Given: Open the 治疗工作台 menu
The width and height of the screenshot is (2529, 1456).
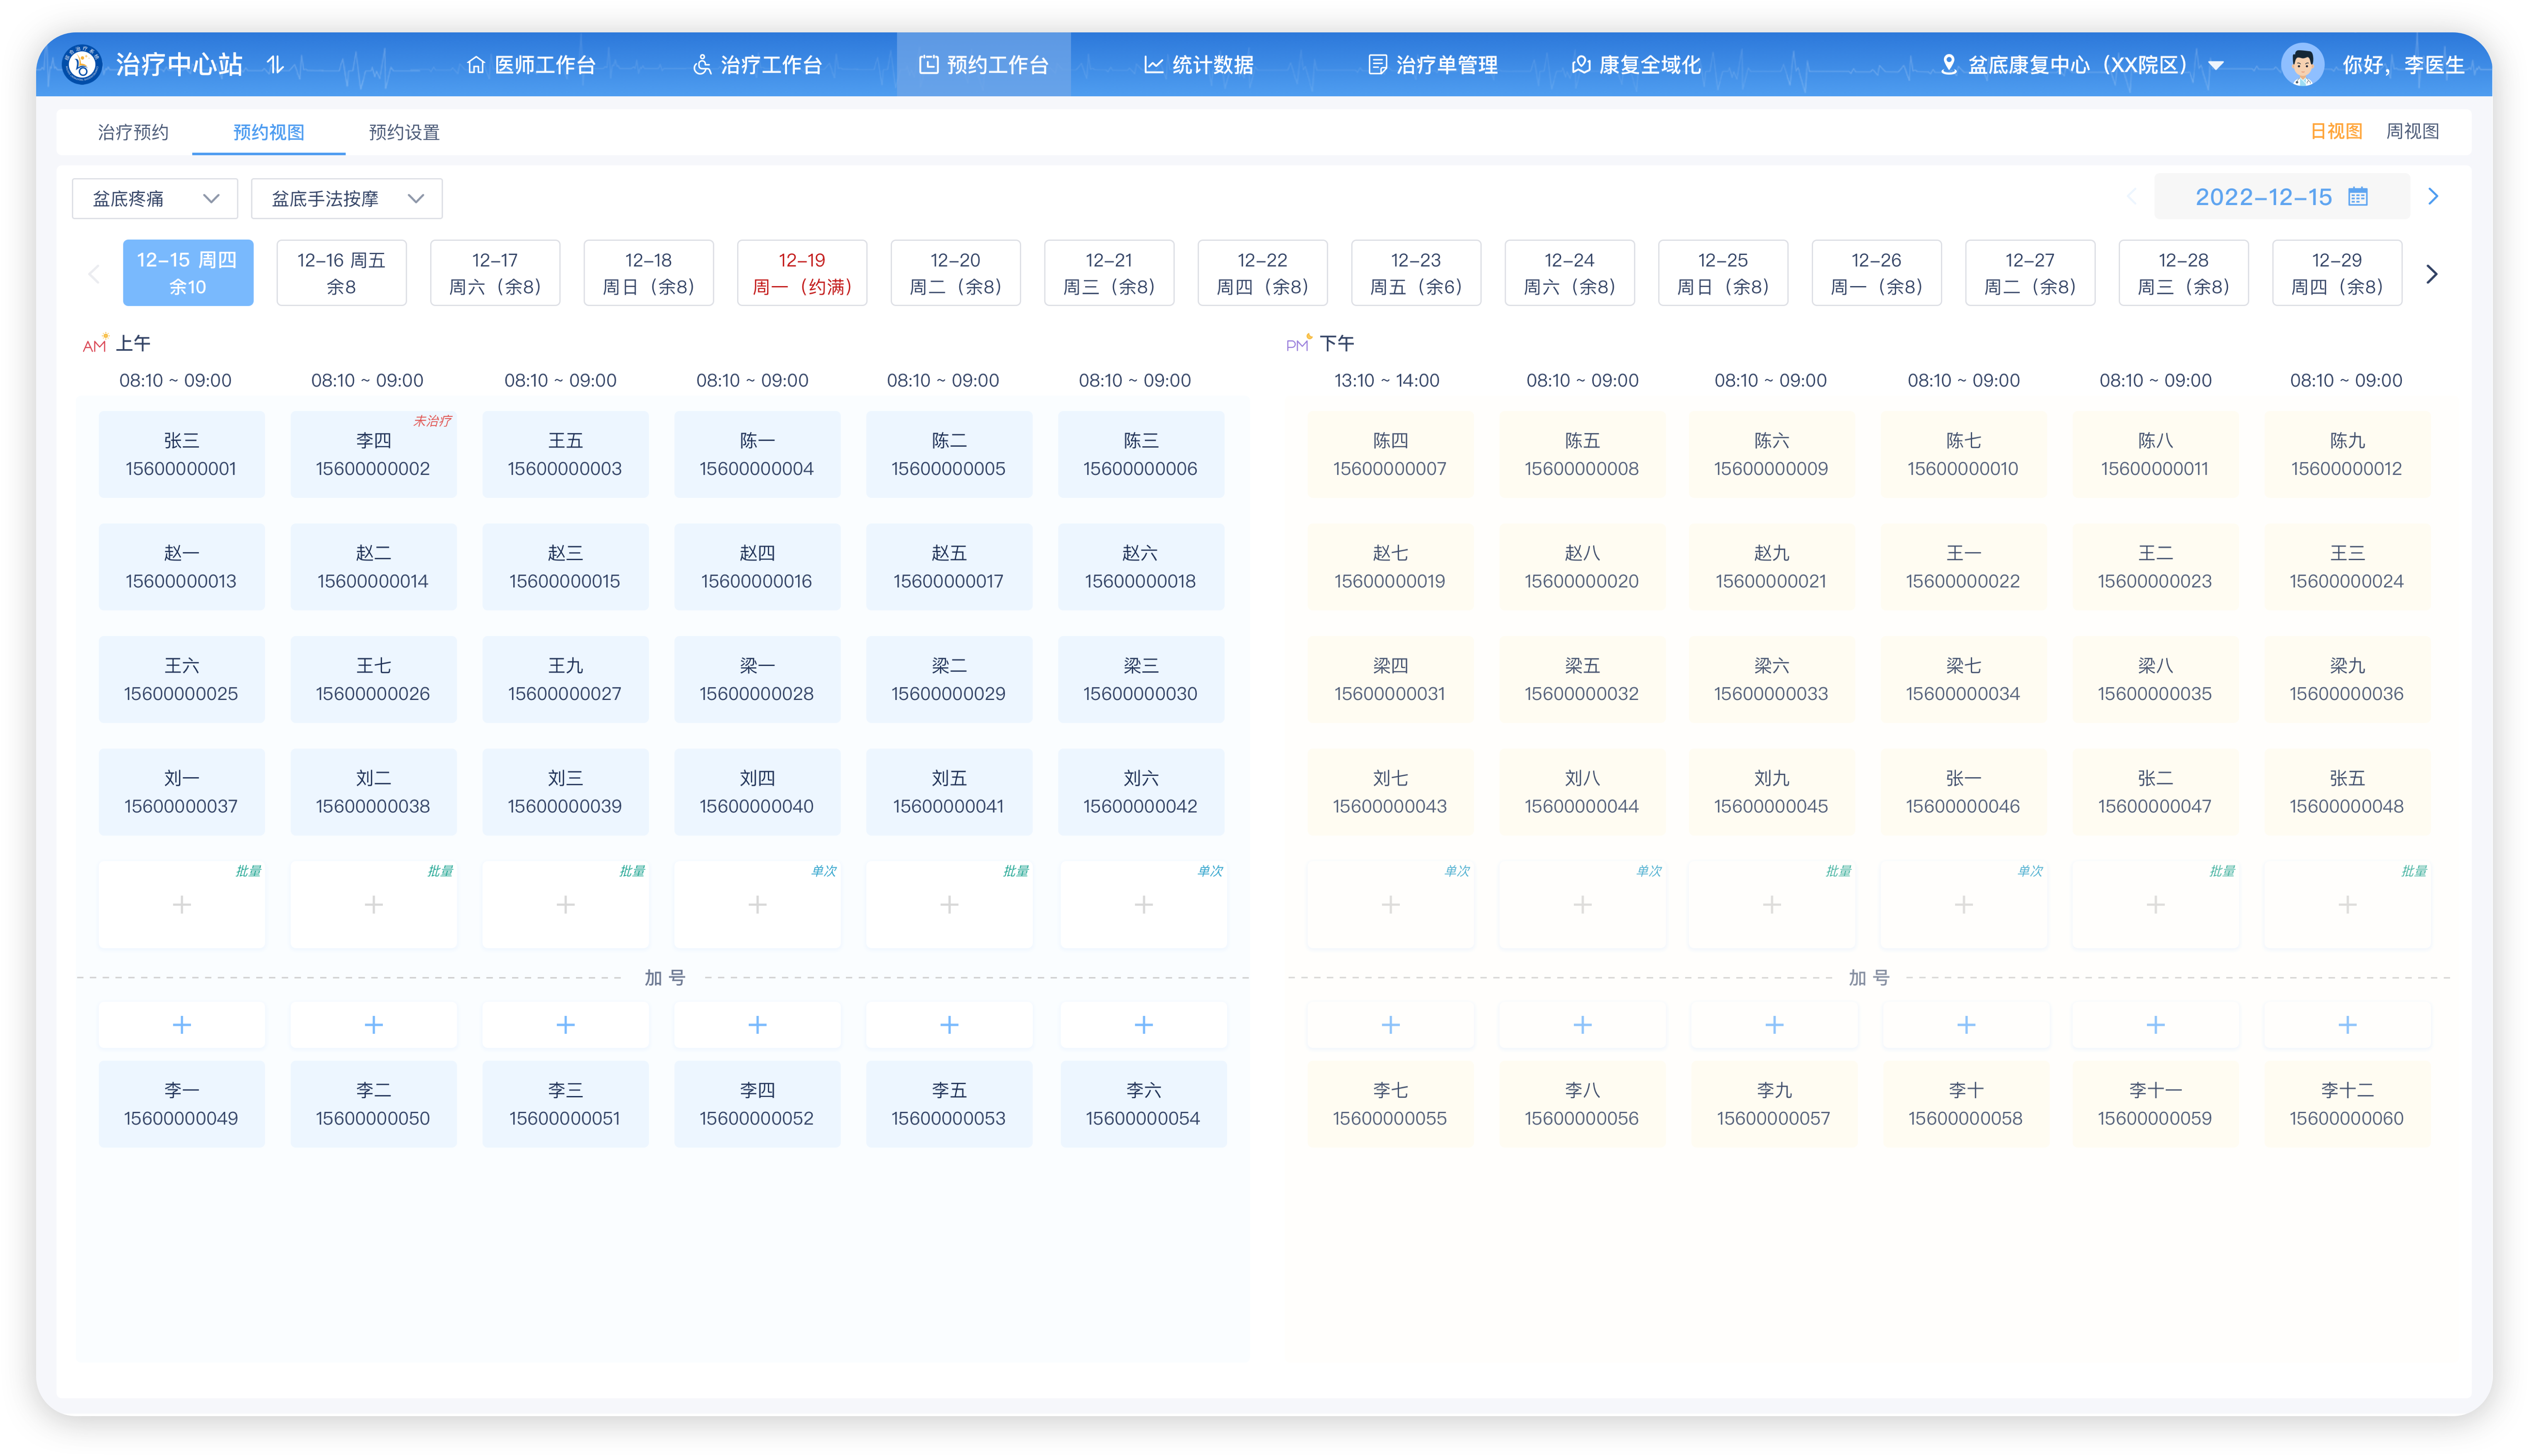Looking at the screenshot, I should coord(757,65).
